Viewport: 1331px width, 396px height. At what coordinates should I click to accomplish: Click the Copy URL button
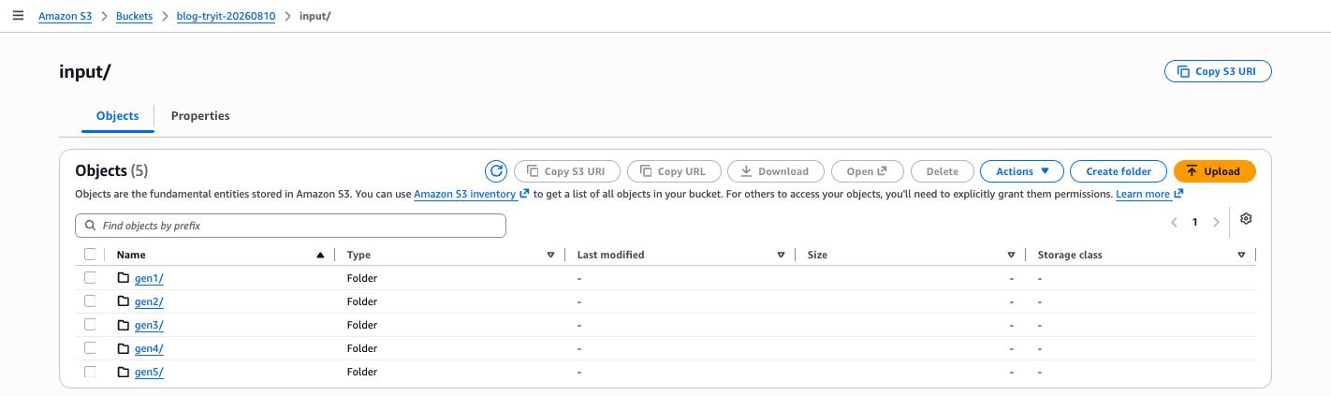click(x=674, y=171)
